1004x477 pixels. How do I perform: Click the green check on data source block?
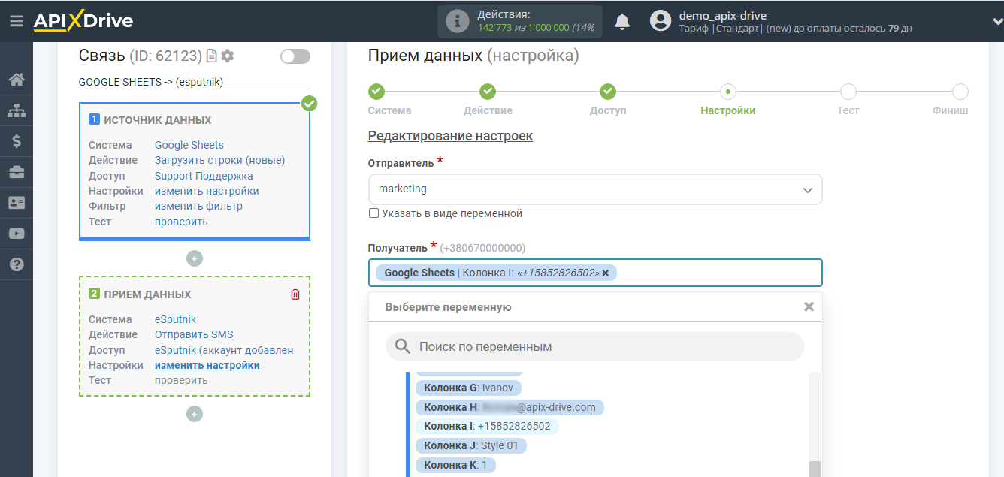(309, 104)
